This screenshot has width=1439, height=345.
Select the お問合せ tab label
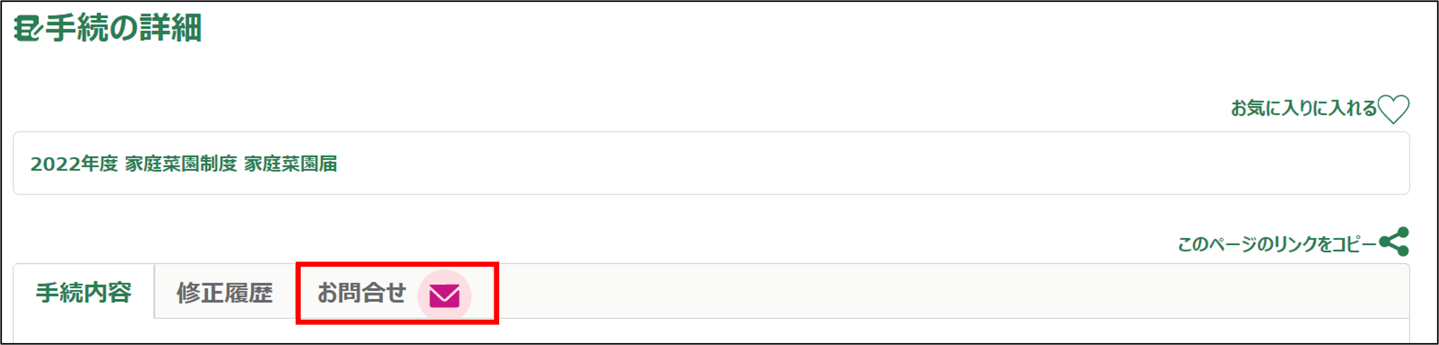pos(361,293)
